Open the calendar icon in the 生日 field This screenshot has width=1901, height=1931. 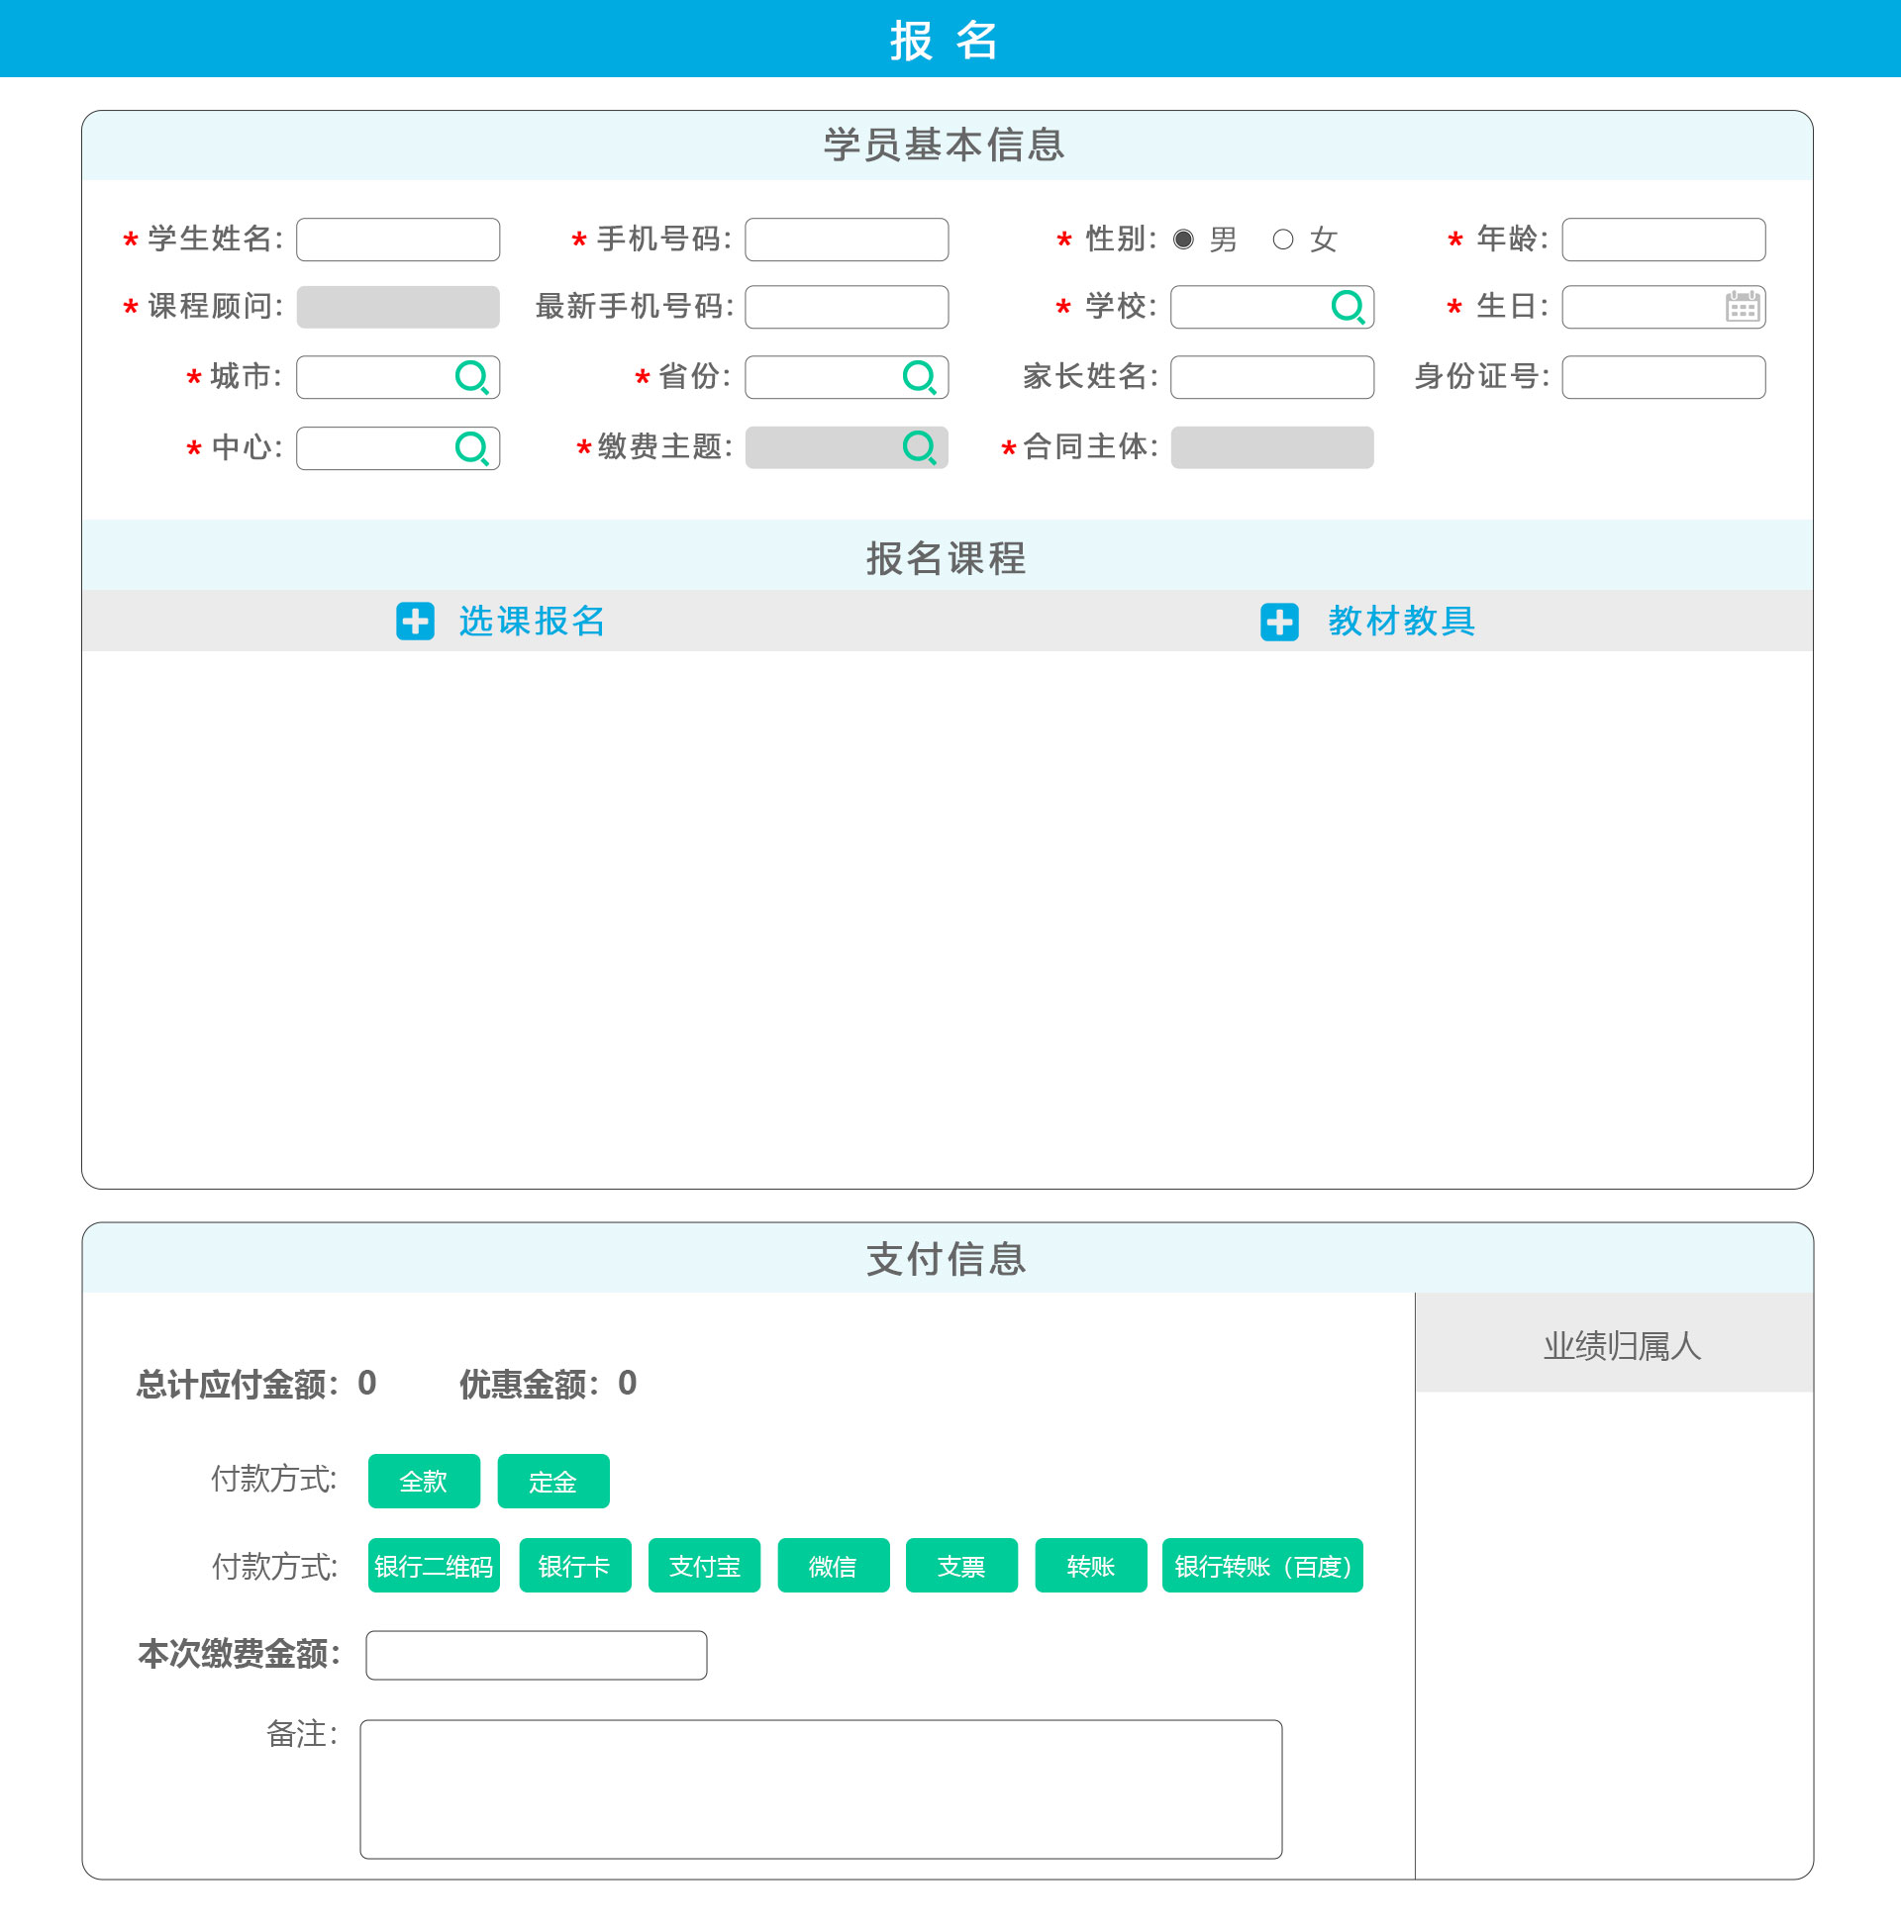pos(1743,307)
